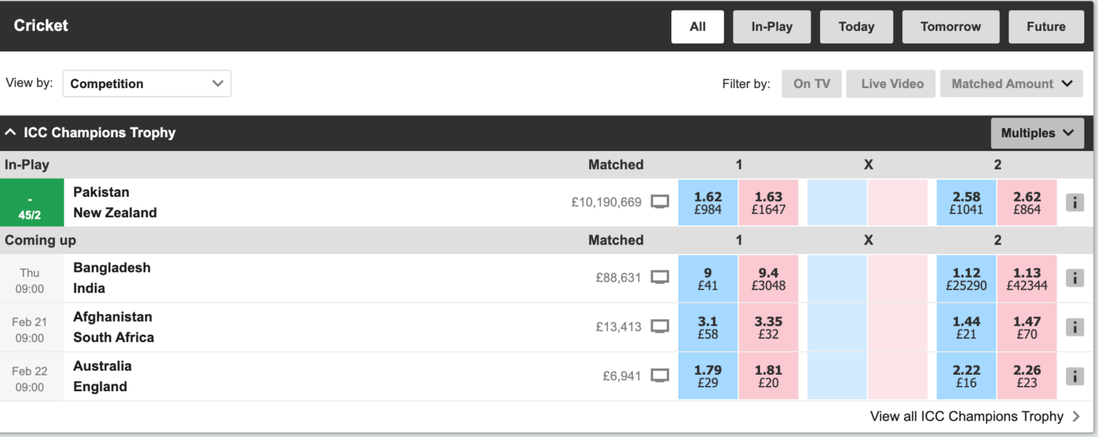Screen dimensions: 1098x437
Task: Open info details for the Pakistan match
Action: point(1074,202)
